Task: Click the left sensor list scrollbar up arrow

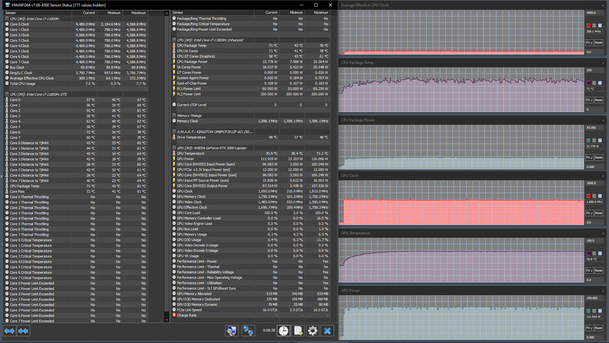Action: coord(167,14)
